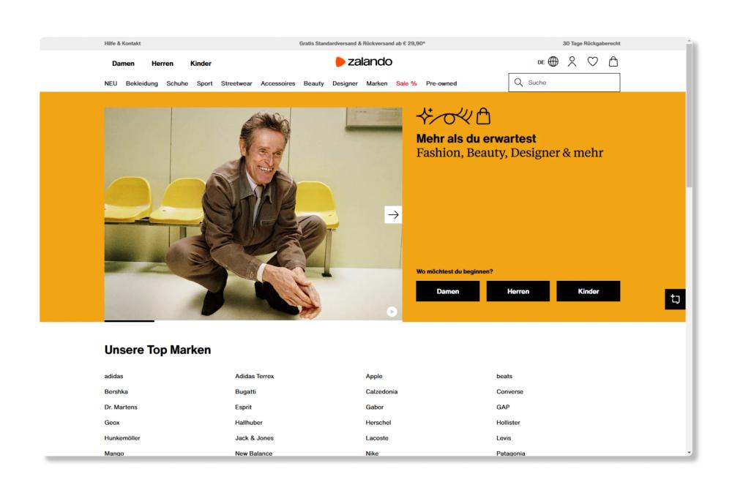Open the shopping bag icon
This screenshot has width=732, height=493.
click(x=613, y=61)
